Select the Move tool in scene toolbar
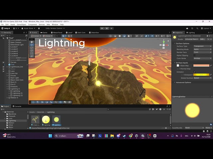The height and width of the screenshot is (159, 213). point(32,45)
